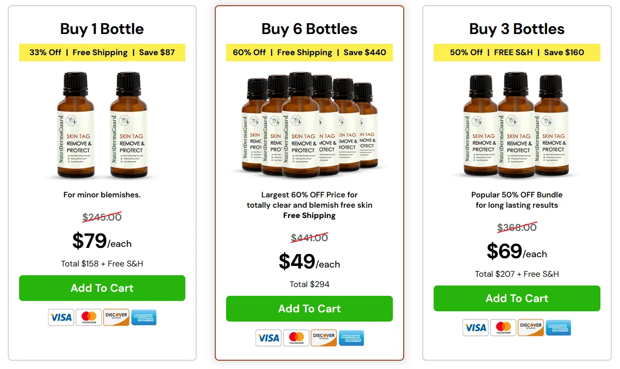This screenshot has height=369, width=620.
Task: Click Add To Cart for Buy 3 Bottles
Action: (516, 298)
